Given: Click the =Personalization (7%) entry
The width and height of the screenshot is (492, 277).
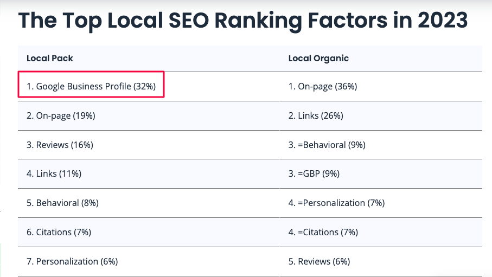Looking at the screenshot, I should point(336,203).
